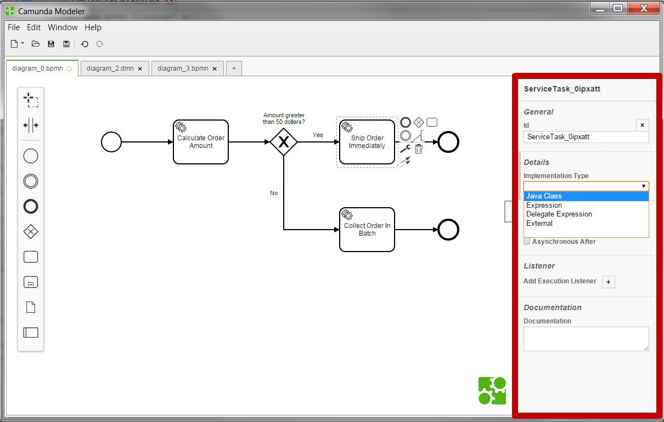Screen dimensions: 664x422
Task: Click into the Documentation text area
Action: tap(586, 339)
